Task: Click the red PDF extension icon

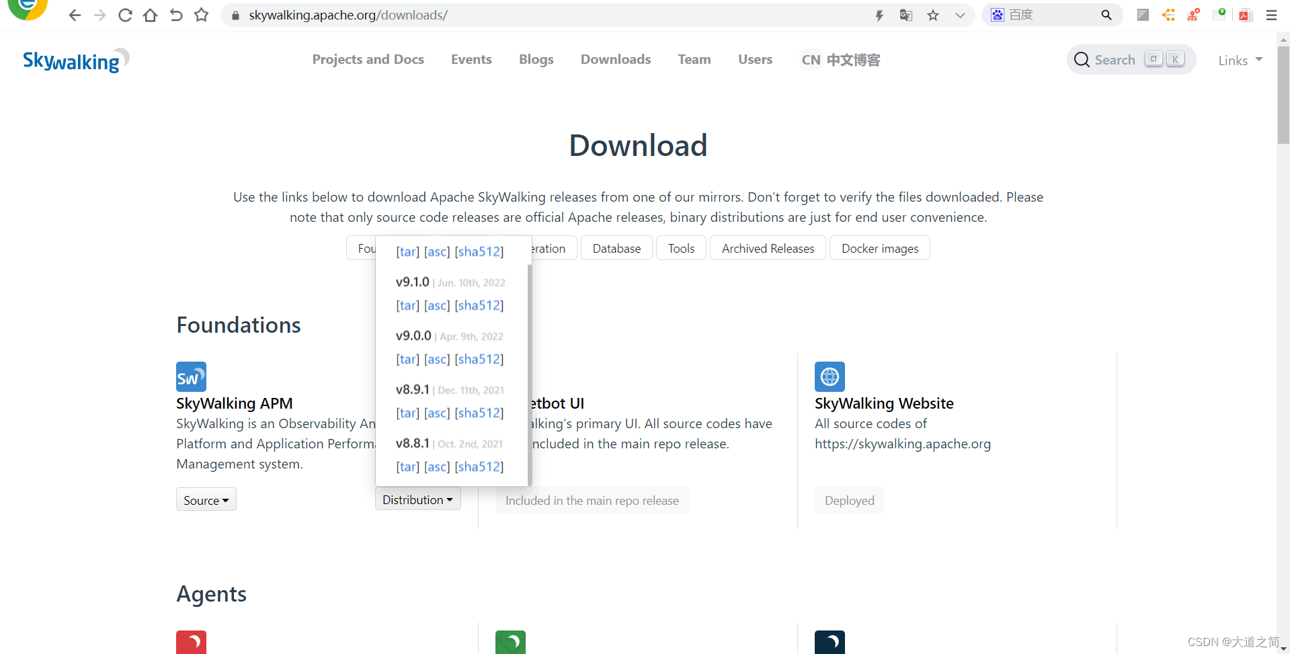Action: pos(1246,15)
